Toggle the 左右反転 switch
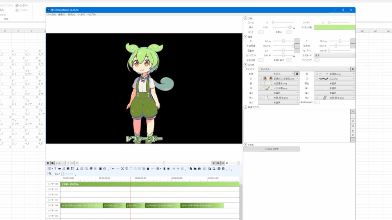The height and width of the screenshot is (220, 392). click(261, 60)
